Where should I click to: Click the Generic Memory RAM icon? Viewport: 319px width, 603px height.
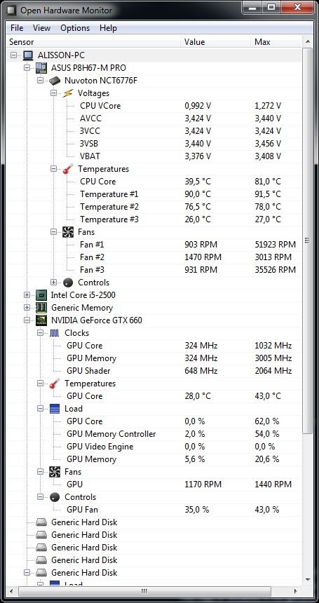pos(41,308)
